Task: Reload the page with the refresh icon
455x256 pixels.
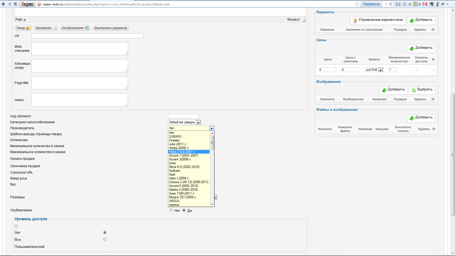Action: [391, 4]
